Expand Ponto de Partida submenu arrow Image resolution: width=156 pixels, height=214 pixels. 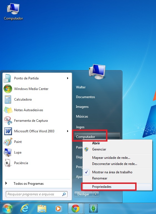click(68, 78)
